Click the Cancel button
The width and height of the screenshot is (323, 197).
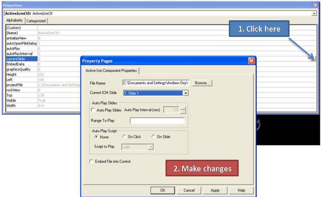(189, 190)
